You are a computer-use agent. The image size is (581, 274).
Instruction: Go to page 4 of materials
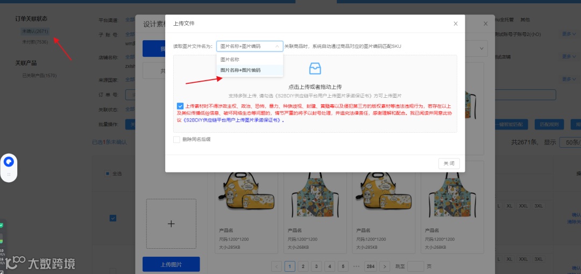(x=329, y=266)
